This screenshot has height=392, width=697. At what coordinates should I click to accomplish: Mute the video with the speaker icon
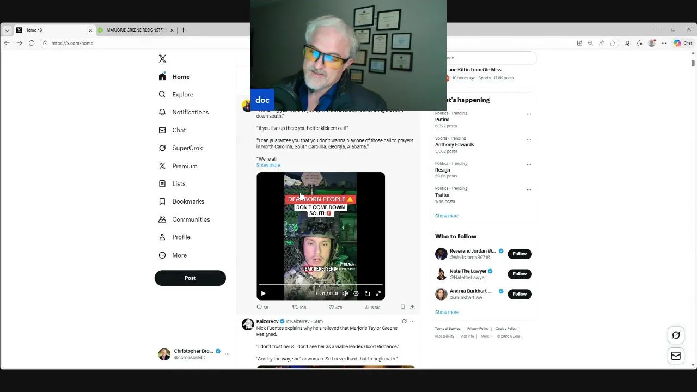(345, 293)
